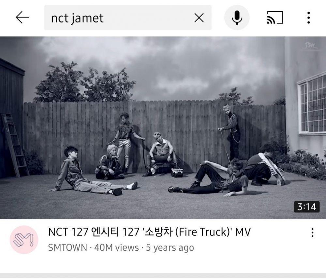Screen dimensions: 326x279
Task: Click SMTOWN 40M views metadata line
Action: coord(121,247)
